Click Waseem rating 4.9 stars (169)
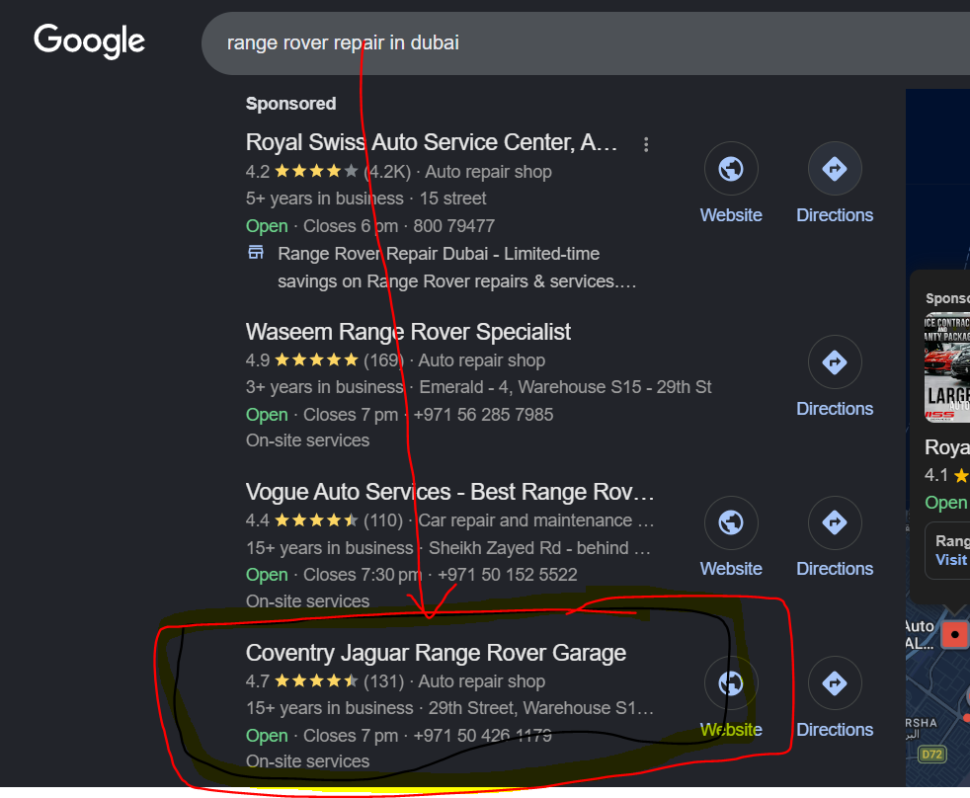The image size is (970, 798). (x=324, y=360)
